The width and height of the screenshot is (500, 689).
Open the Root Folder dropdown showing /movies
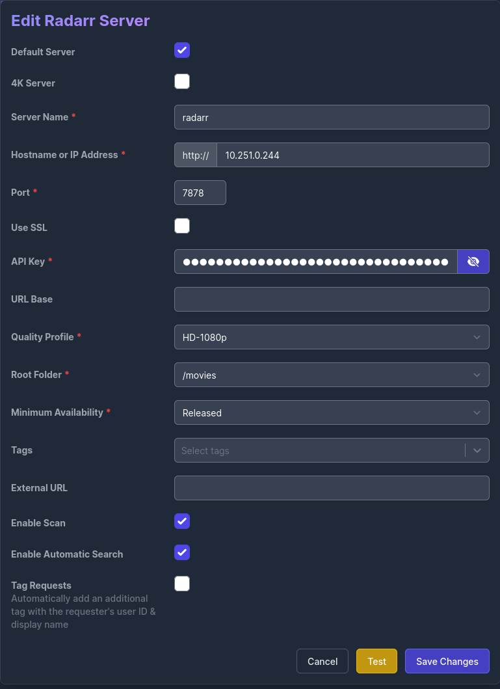(332, 375)
